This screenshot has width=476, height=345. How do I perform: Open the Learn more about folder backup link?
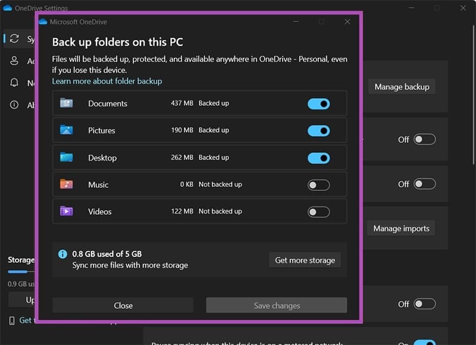[107, 81]
